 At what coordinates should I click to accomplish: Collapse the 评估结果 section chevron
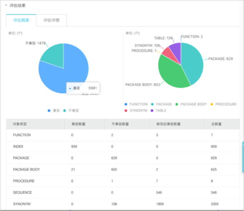[6, 5]
